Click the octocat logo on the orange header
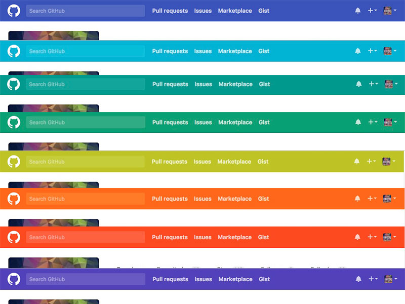This screenshot has height=304, width=405. (x=14, y=199)
